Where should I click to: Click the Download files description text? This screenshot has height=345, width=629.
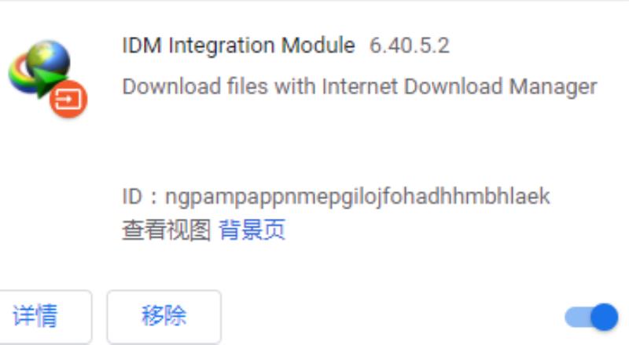pos(360,87)
